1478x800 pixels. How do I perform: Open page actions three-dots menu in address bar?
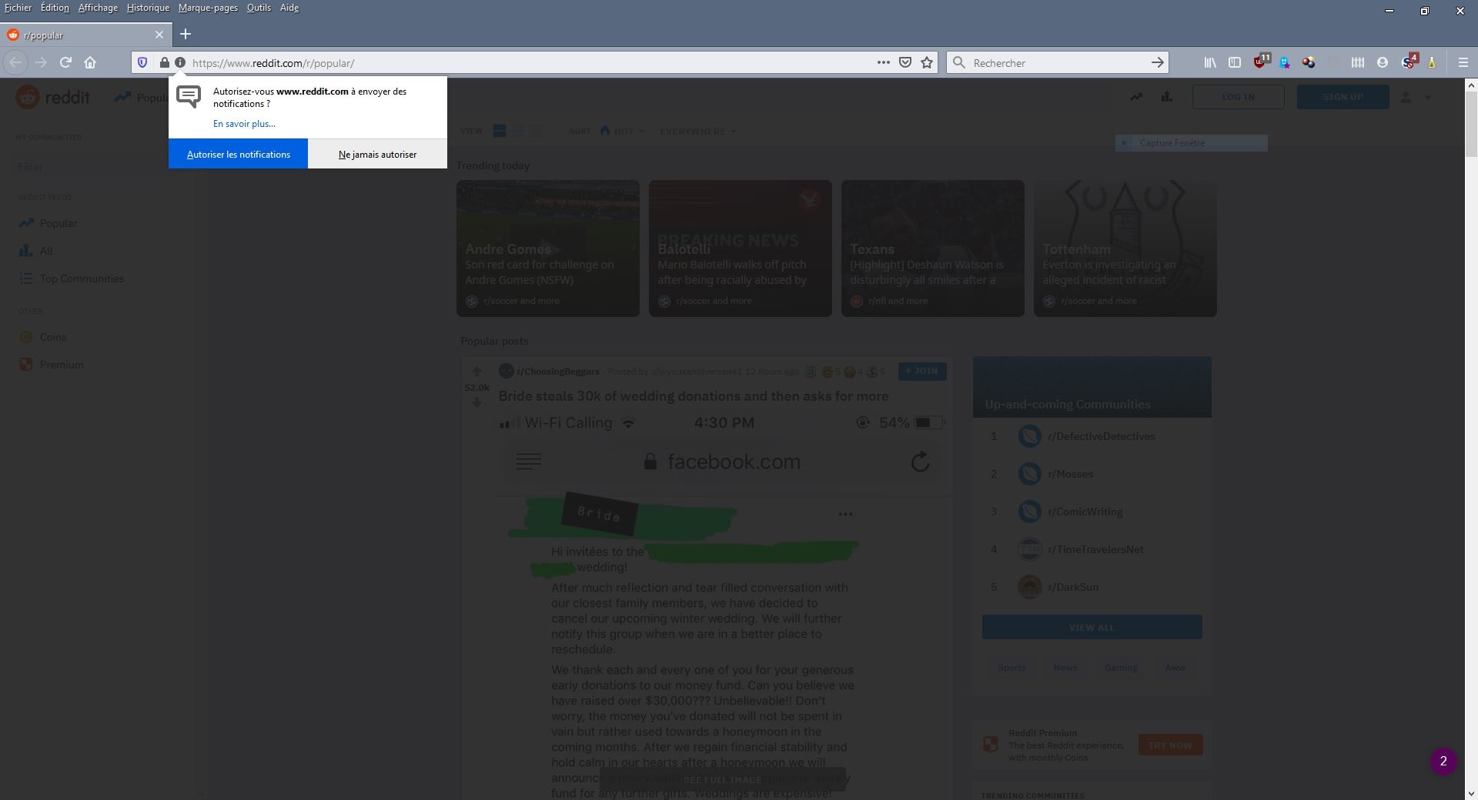[x=884, y=63]
